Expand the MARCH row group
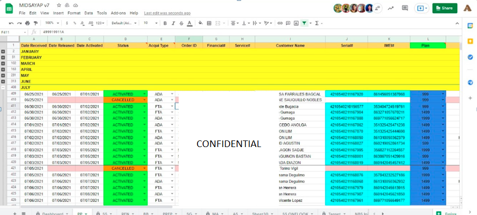Screen dimensions: 477x215 click(3, 63)
